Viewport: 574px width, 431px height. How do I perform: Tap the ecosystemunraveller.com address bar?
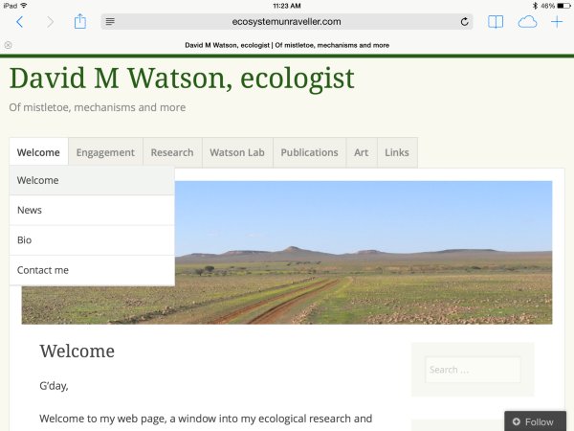287,22
